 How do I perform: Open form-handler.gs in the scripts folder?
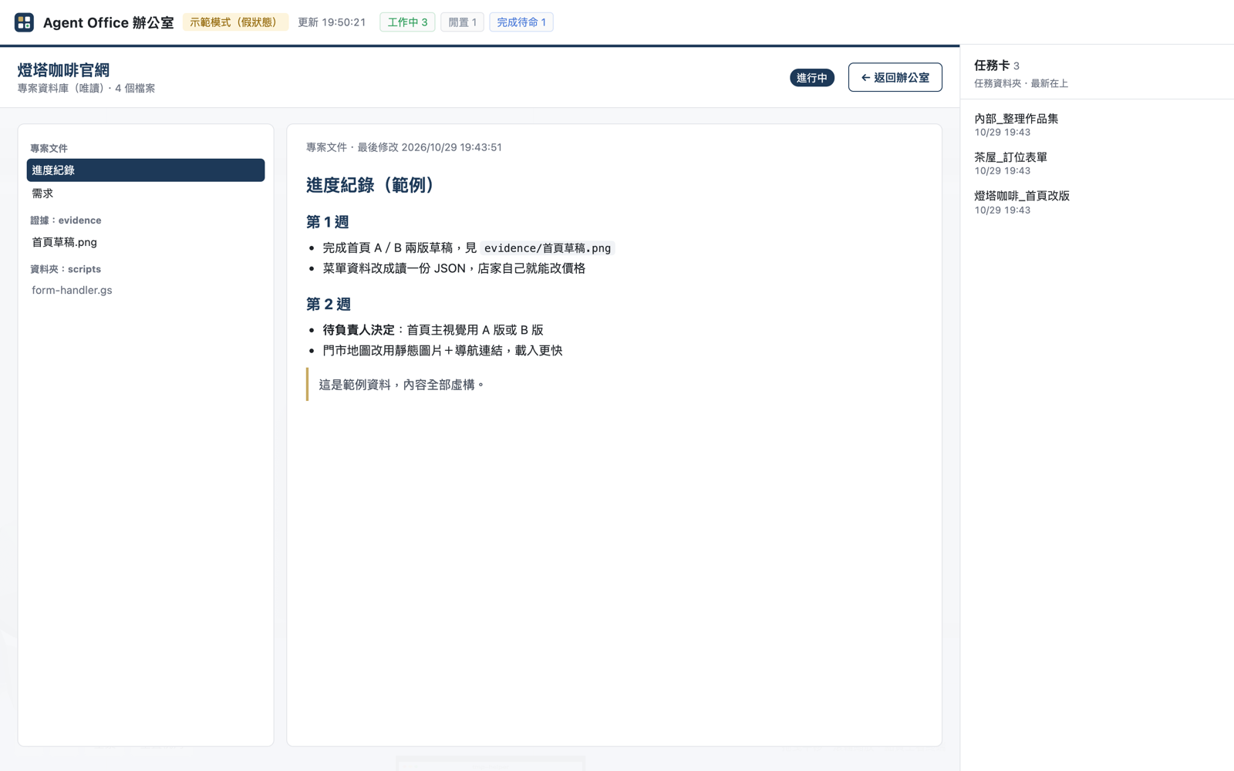point(146,290)
